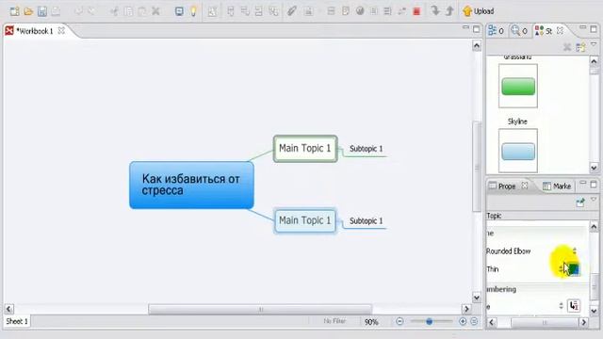Select the central topic about stress
This screenshot has height=339, width=603.
point(191,186)
